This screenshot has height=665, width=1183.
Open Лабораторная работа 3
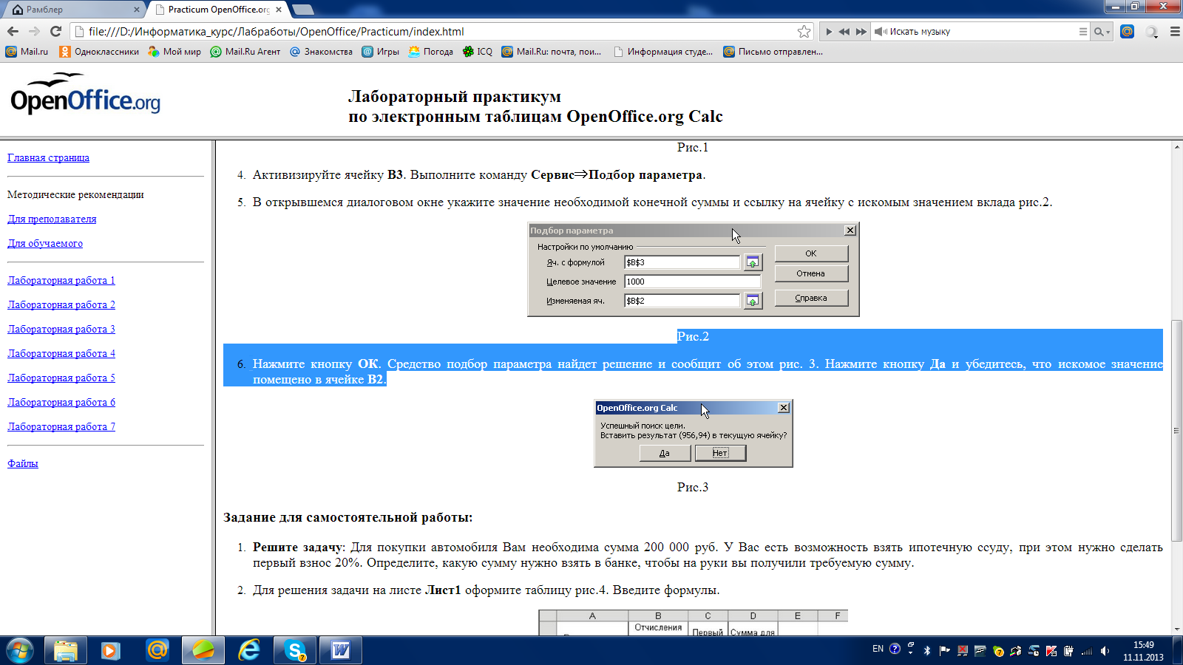(x=61, y=329)
